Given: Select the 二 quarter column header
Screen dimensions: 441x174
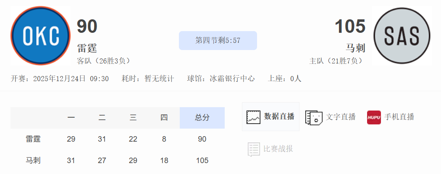Looking at the screenshot, I should coord(102,118).
